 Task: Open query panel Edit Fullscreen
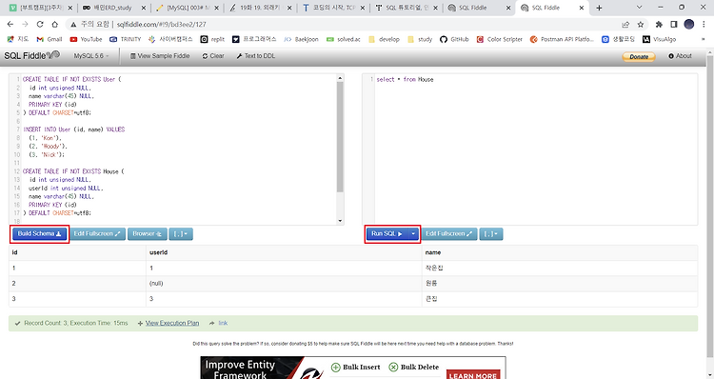click(x=448, y=233)
